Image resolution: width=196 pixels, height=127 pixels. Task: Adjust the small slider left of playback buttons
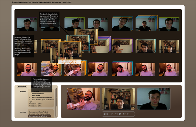[106, 114]
